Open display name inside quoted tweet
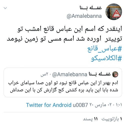The width and height of the screenshot is (125, 125). [x=100, y=74]
